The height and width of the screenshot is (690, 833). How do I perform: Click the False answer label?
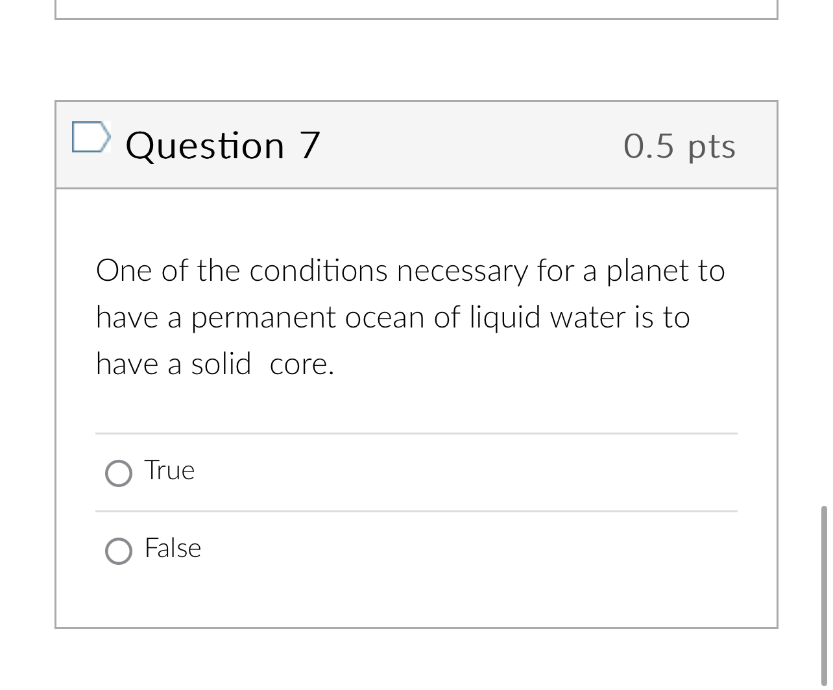coord(172,549)
